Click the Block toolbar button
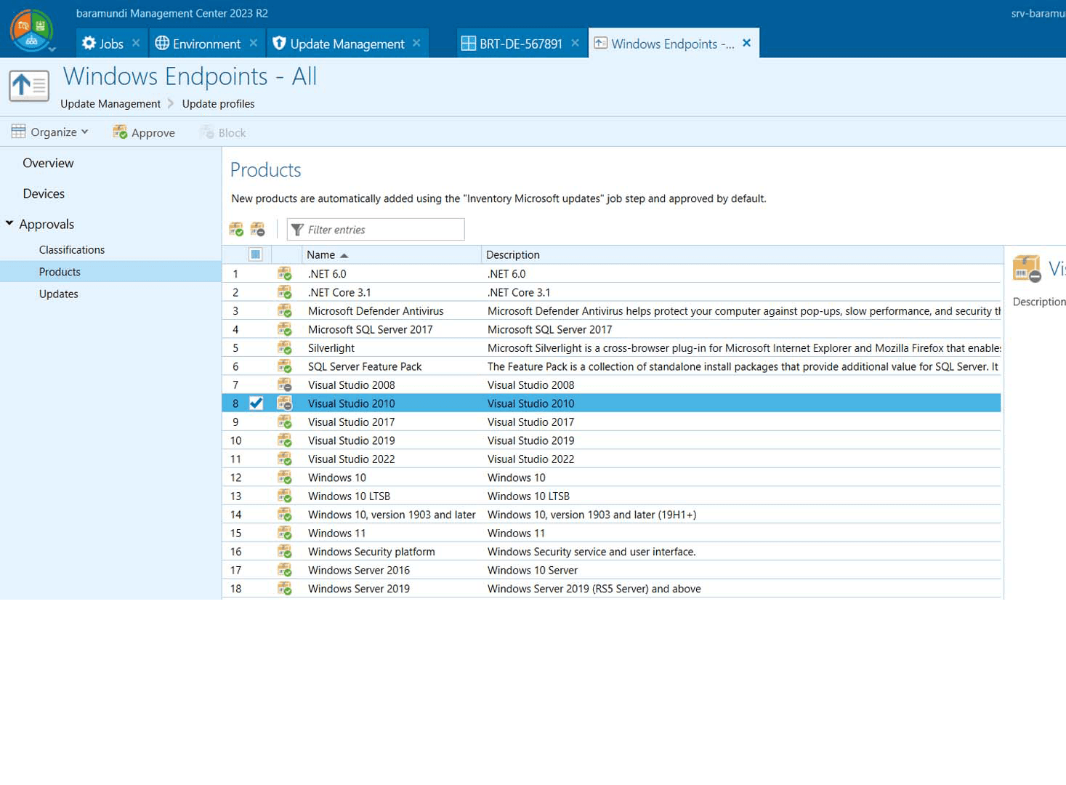 coord(223,132)
